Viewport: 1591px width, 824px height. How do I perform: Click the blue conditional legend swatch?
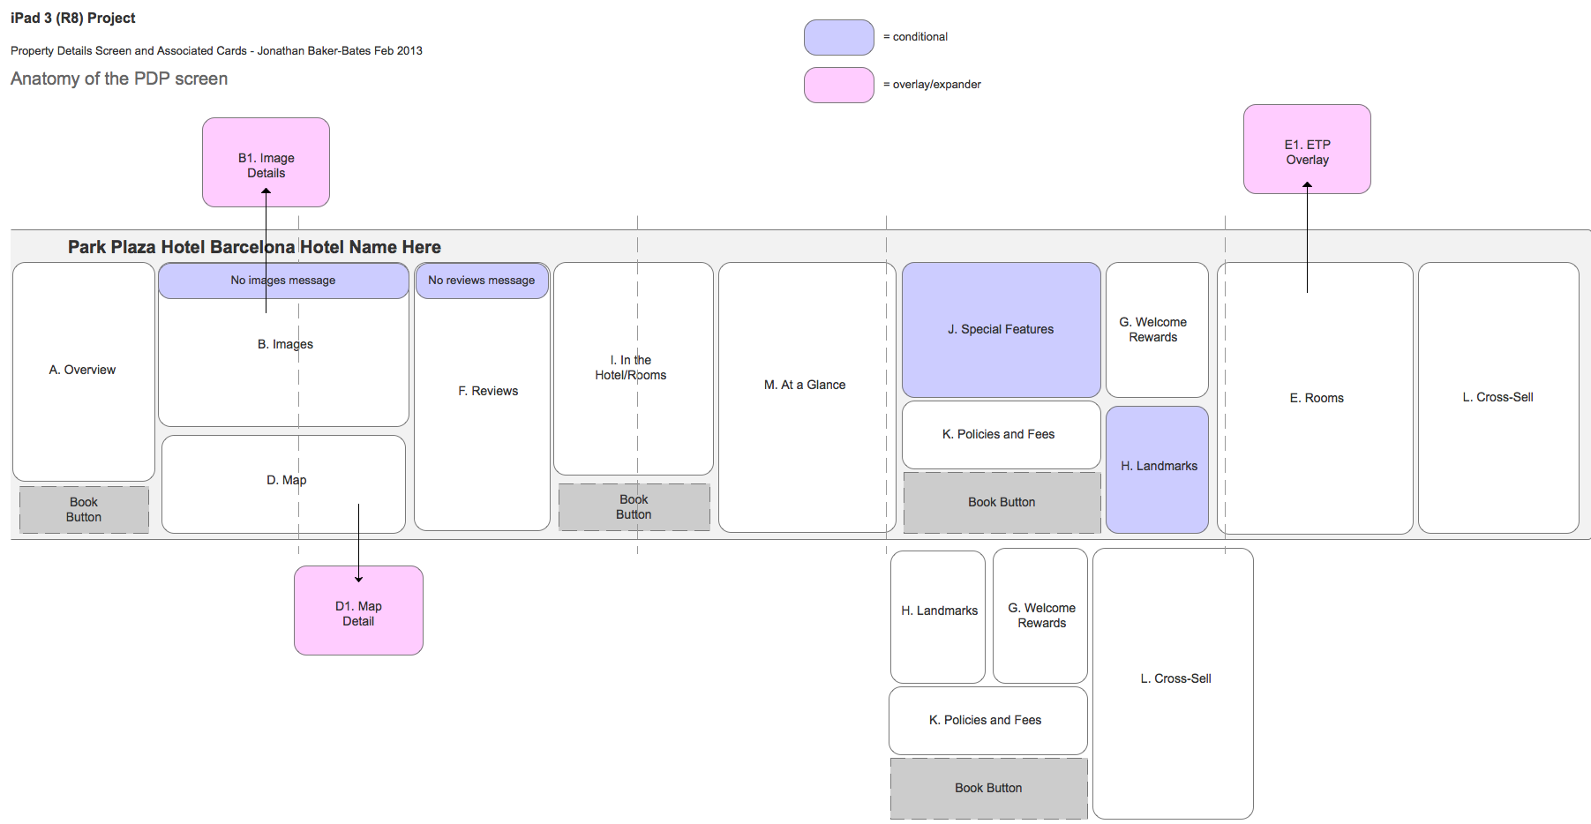pyautogui.click(x=838, y=38)
